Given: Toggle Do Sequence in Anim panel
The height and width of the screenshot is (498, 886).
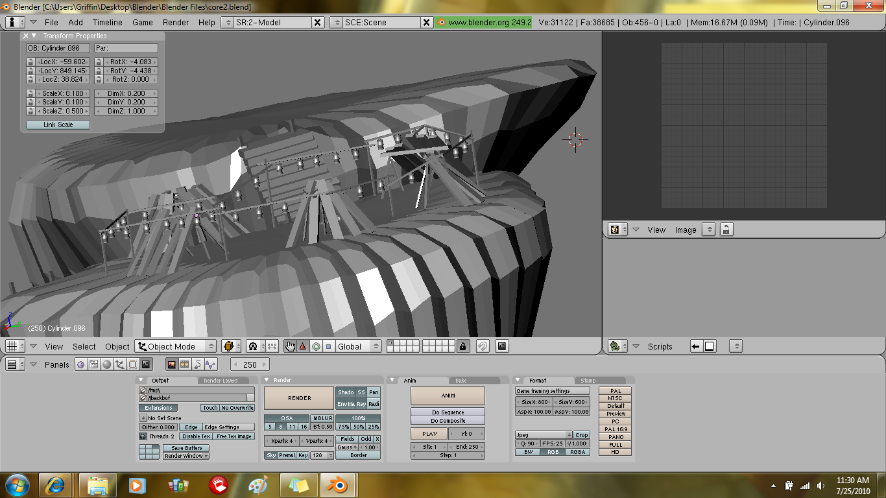Looking at the screenshot, I should pos(448,412).
